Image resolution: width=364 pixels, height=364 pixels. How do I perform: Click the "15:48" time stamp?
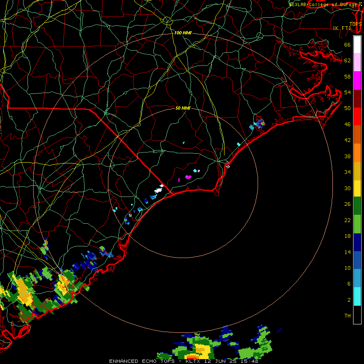tap(249, 361)
